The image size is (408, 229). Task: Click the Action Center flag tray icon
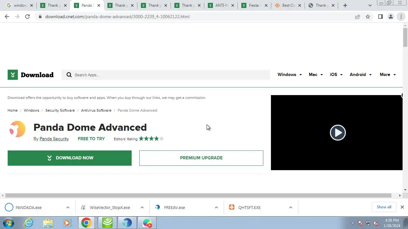tap(361, 223)
